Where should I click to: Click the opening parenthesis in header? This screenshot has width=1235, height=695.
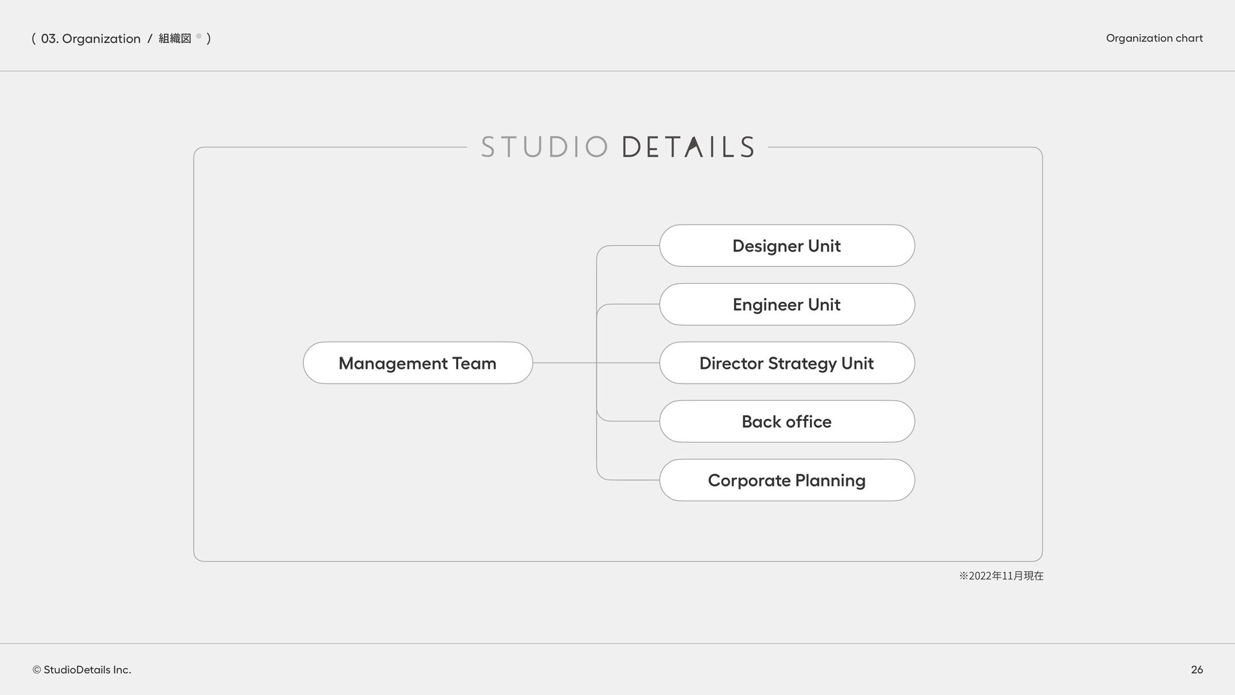point(33,39)
